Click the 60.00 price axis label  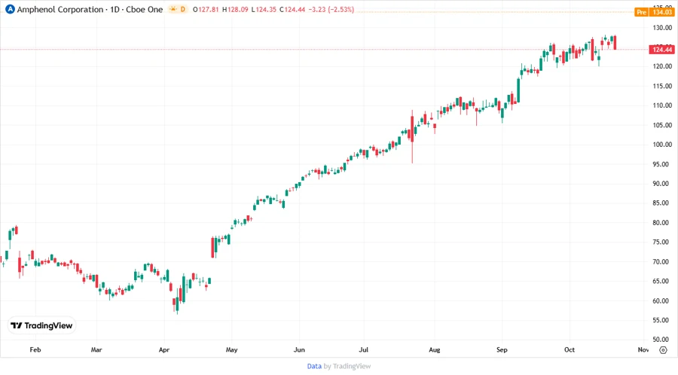[662, 300]
